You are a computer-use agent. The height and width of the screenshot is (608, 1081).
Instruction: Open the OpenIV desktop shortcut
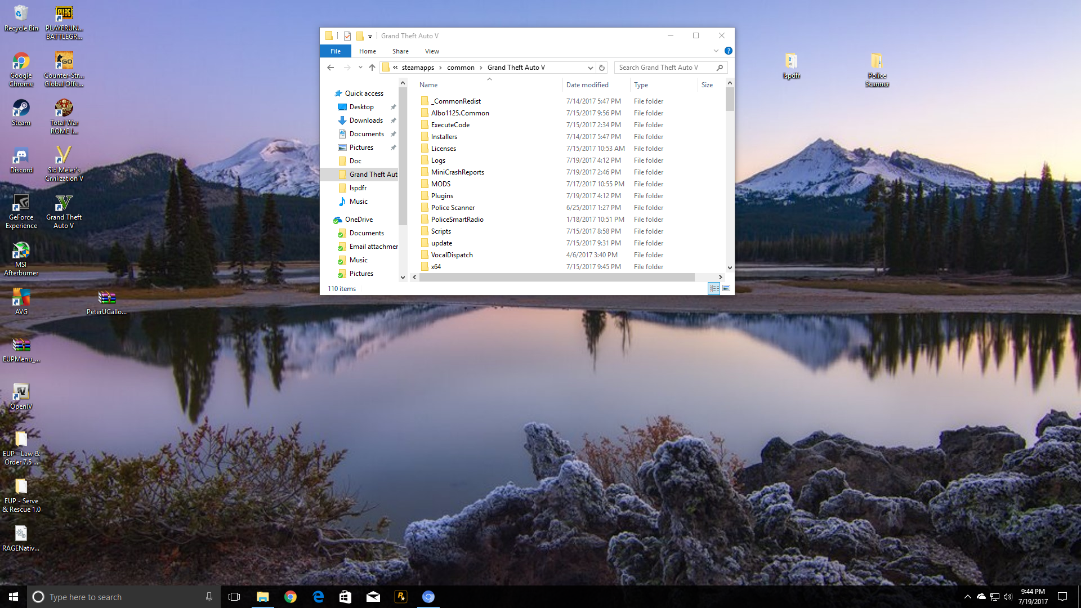click(21, 396)
